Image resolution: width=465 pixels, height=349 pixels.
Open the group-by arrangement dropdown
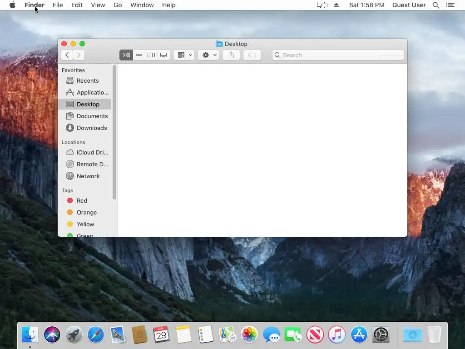(184, 55)
